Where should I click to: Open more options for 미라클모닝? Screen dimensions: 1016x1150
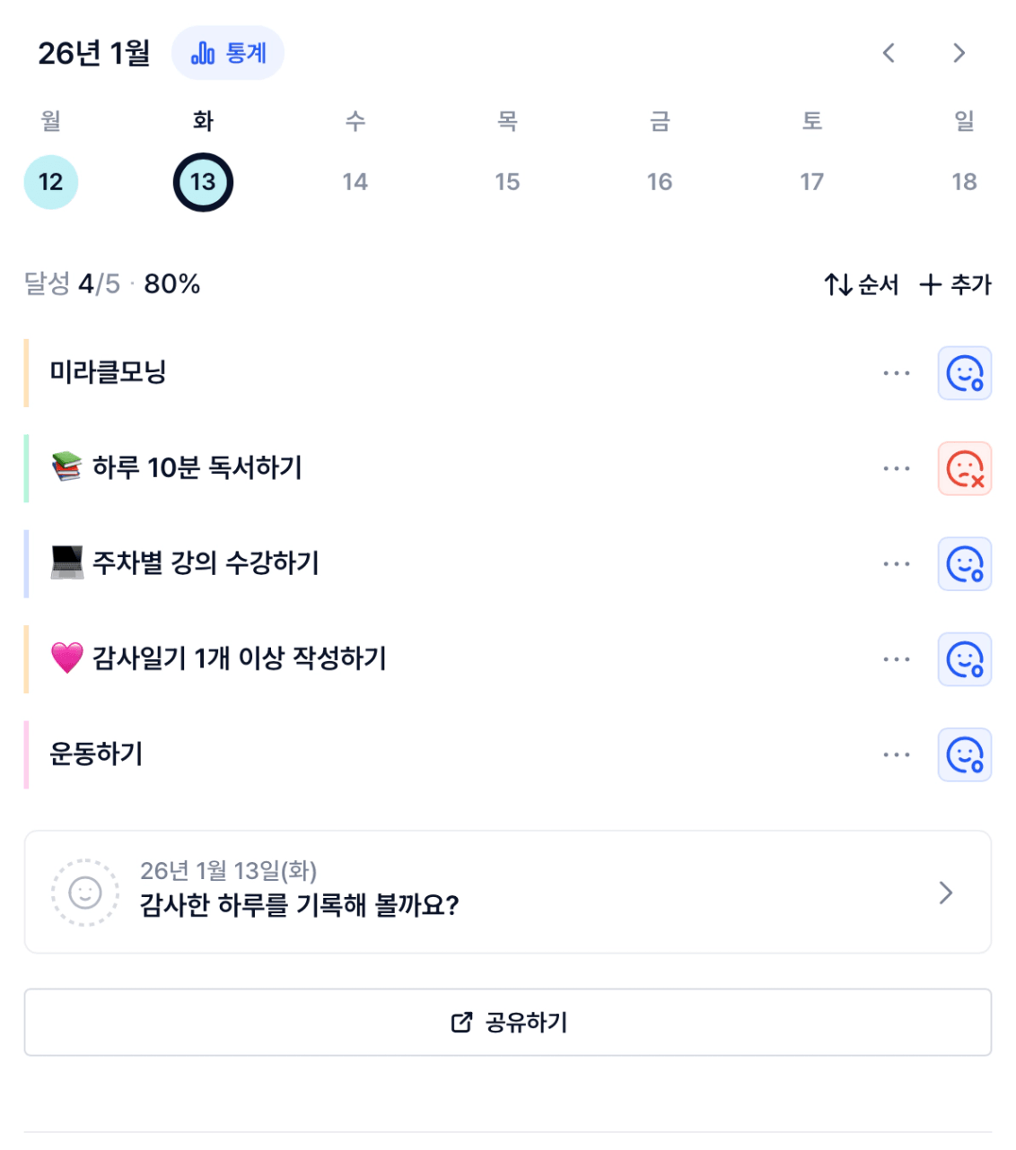[x=896, y=373]
